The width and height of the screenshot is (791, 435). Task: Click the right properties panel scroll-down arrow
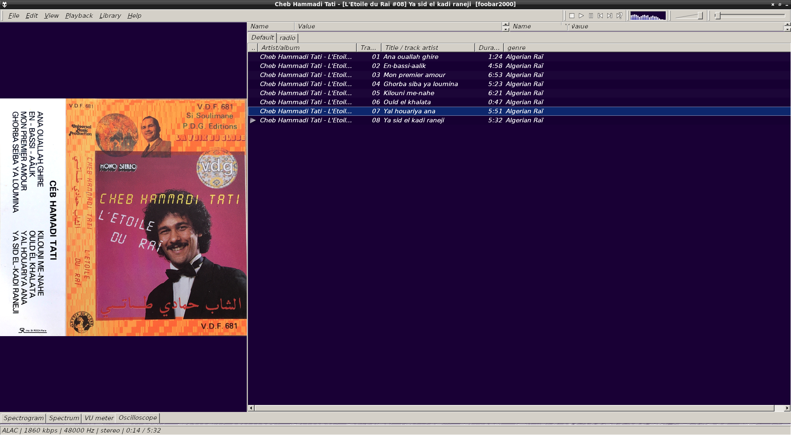(787, 29)
